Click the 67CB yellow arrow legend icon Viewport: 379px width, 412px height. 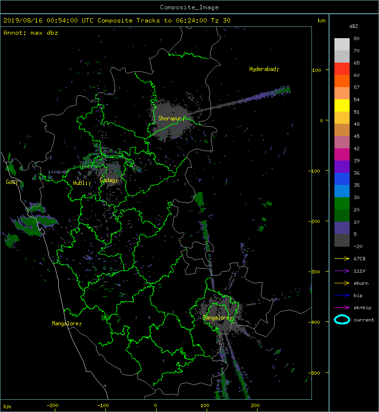tap(342, 258)
